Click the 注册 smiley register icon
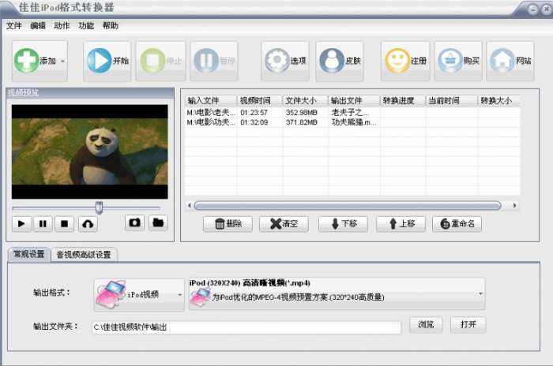553x366 pixels. click(397, 61)
